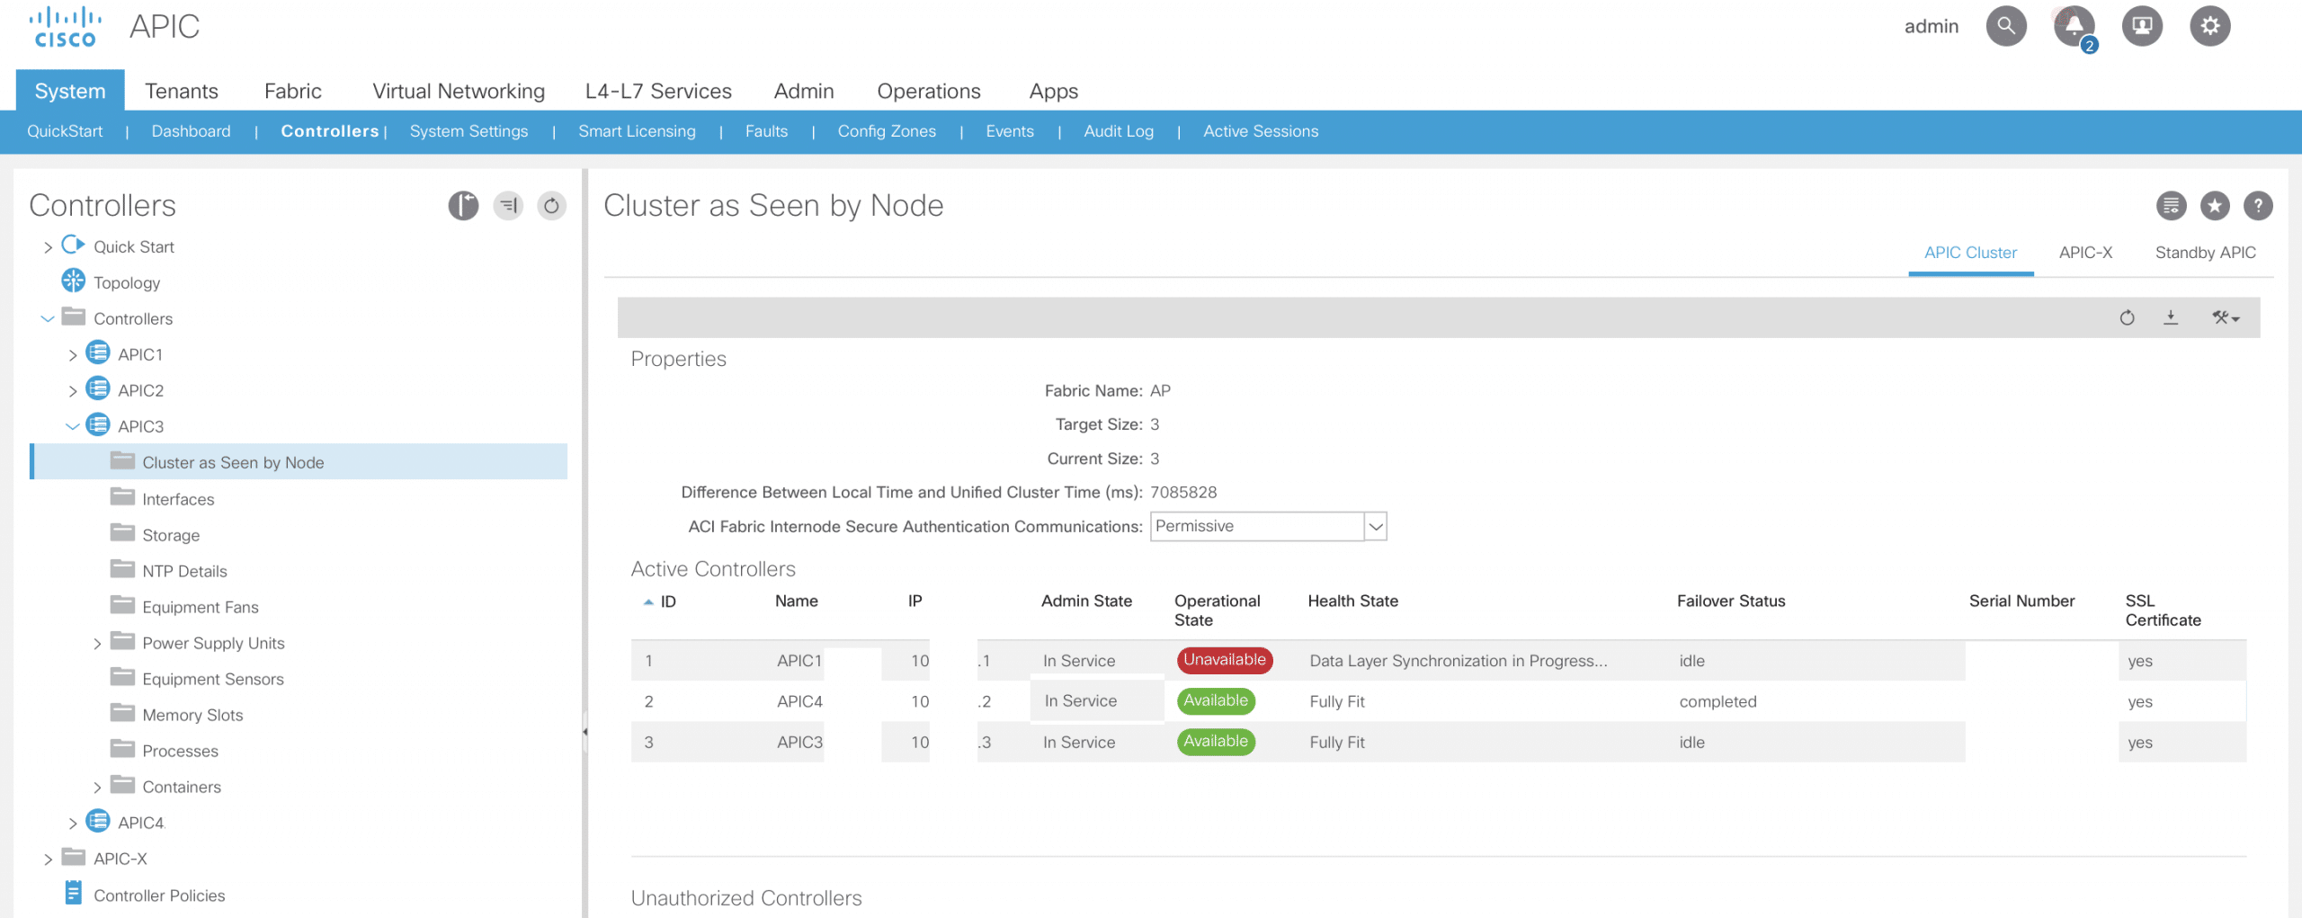This screenshot has width=2302, height=918.
Task: Click the Storage folder icon
Action: pyautogui.click(x=122, y=533)
